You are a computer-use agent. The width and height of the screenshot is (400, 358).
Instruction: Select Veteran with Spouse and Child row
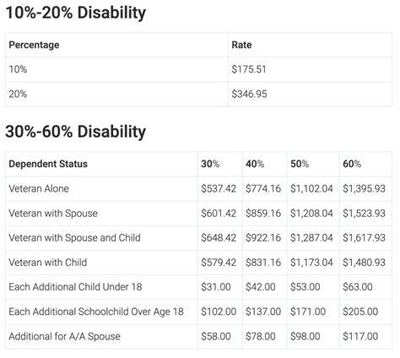tap(198, 238)
